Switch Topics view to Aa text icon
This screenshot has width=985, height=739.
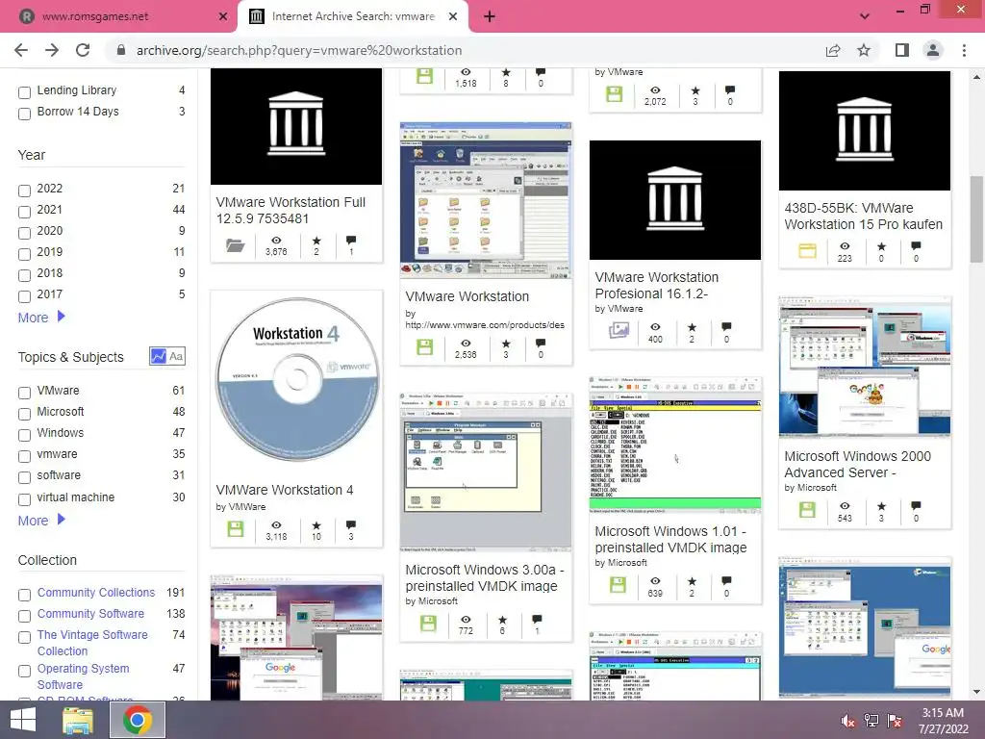tap(177, 356)
